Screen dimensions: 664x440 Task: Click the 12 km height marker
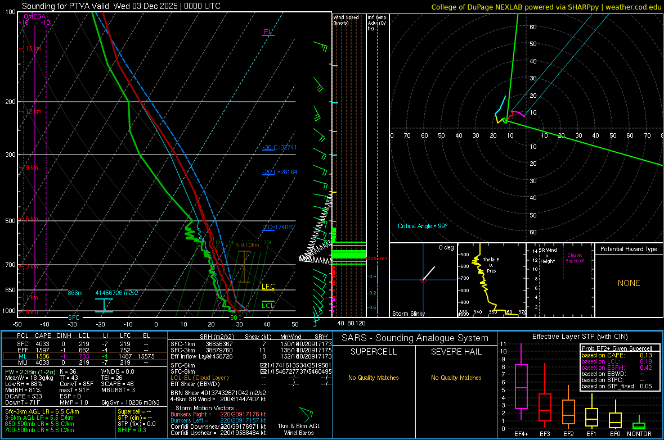tap(33, 112)
